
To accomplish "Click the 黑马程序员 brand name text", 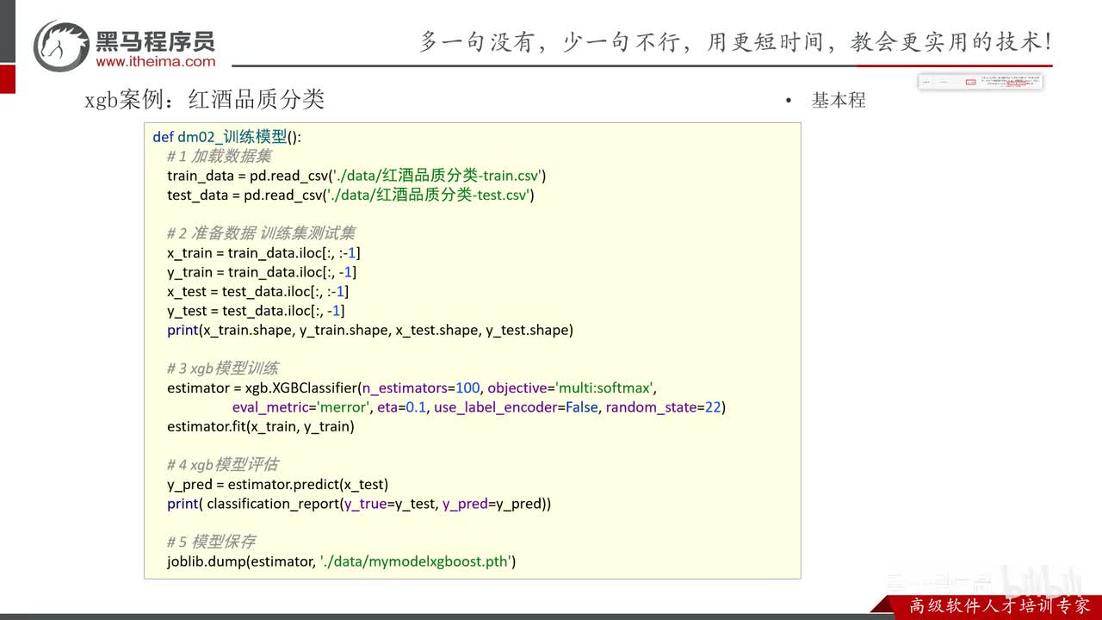I will point(155,40).
